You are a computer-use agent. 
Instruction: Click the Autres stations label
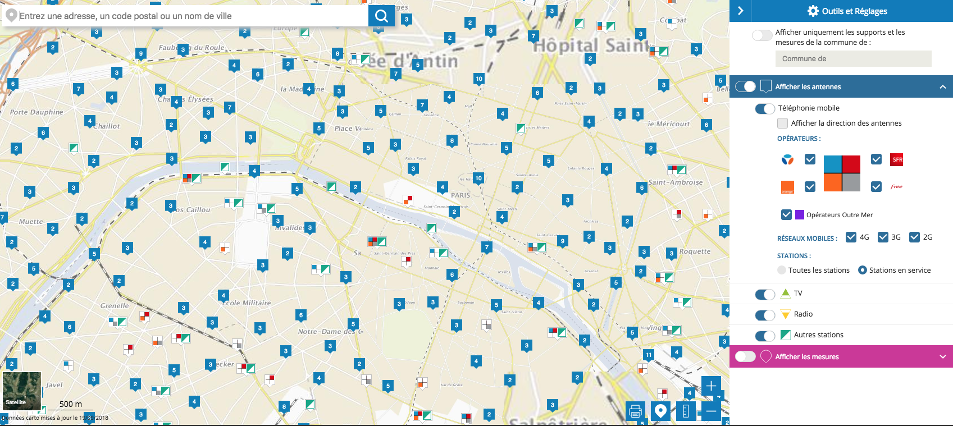(x=818, y=335)
